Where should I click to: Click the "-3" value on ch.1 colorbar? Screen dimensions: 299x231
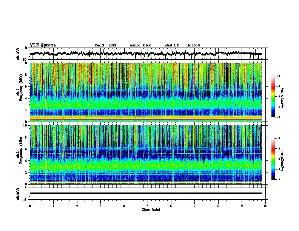(x=278, y=76)
